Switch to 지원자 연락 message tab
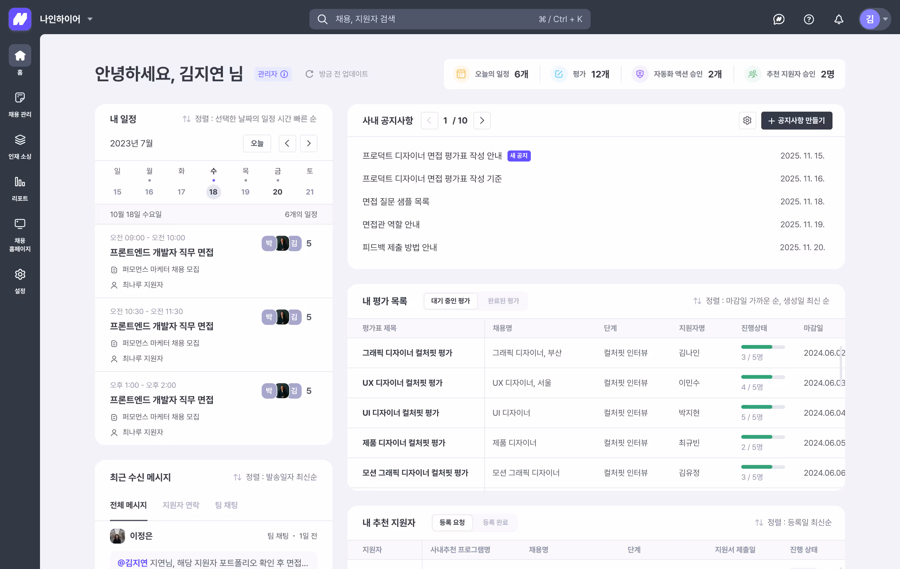 pyautogui.click(x=181, y=505)
